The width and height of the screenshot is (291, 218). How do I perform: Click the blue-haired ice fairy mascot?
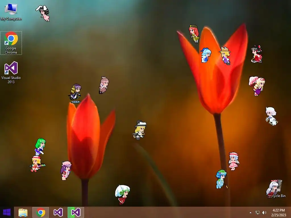[x=206, y=55]
